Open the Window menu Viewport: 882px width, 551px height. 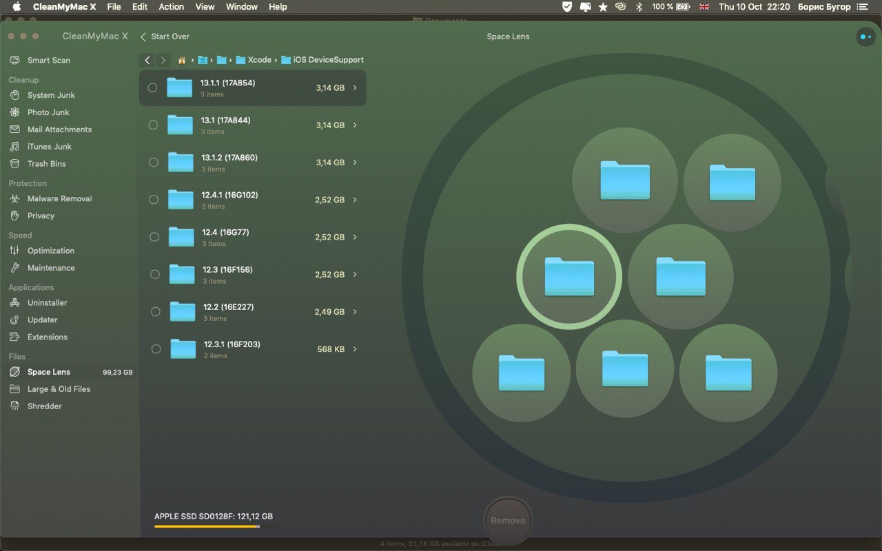pyautogui.click(x=242, y=7)
